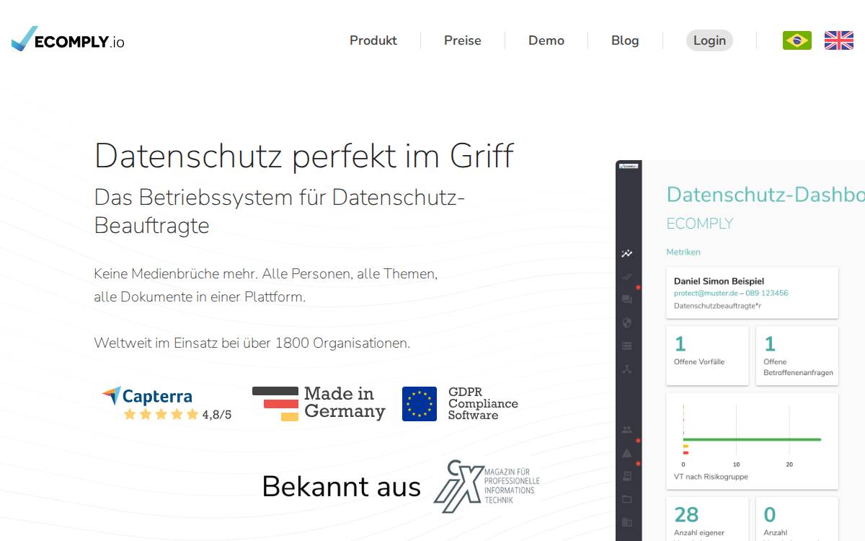
Task: Select the people icon in dashboard sidebar
Action: click(x=627, y=430)
